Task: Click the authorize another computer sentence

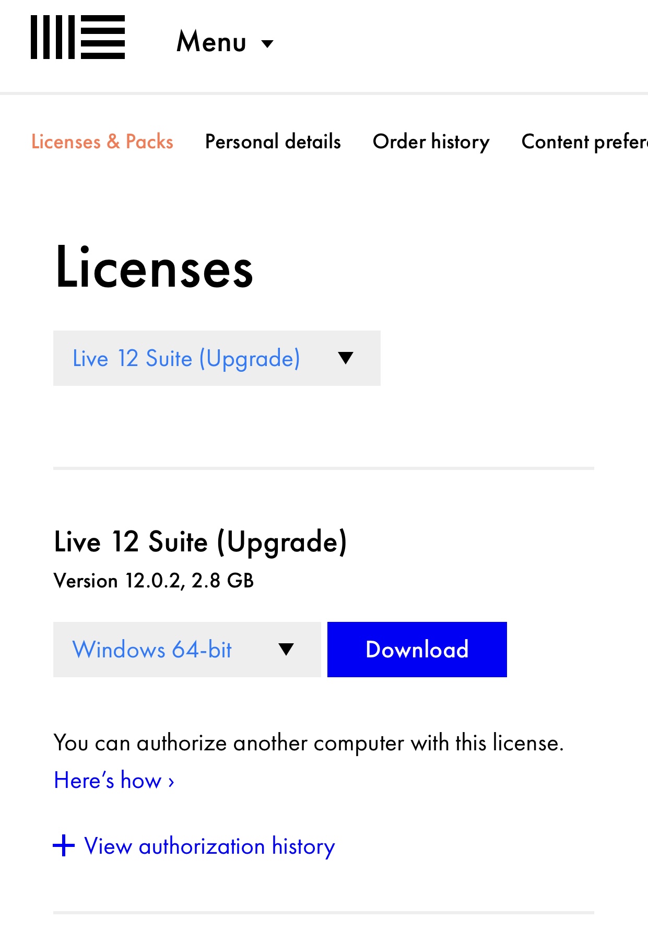Action: tap(309, 742)
